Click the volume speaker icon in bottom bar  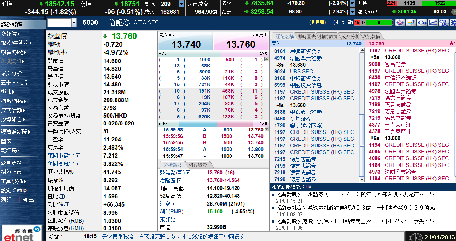click(415, 237)
